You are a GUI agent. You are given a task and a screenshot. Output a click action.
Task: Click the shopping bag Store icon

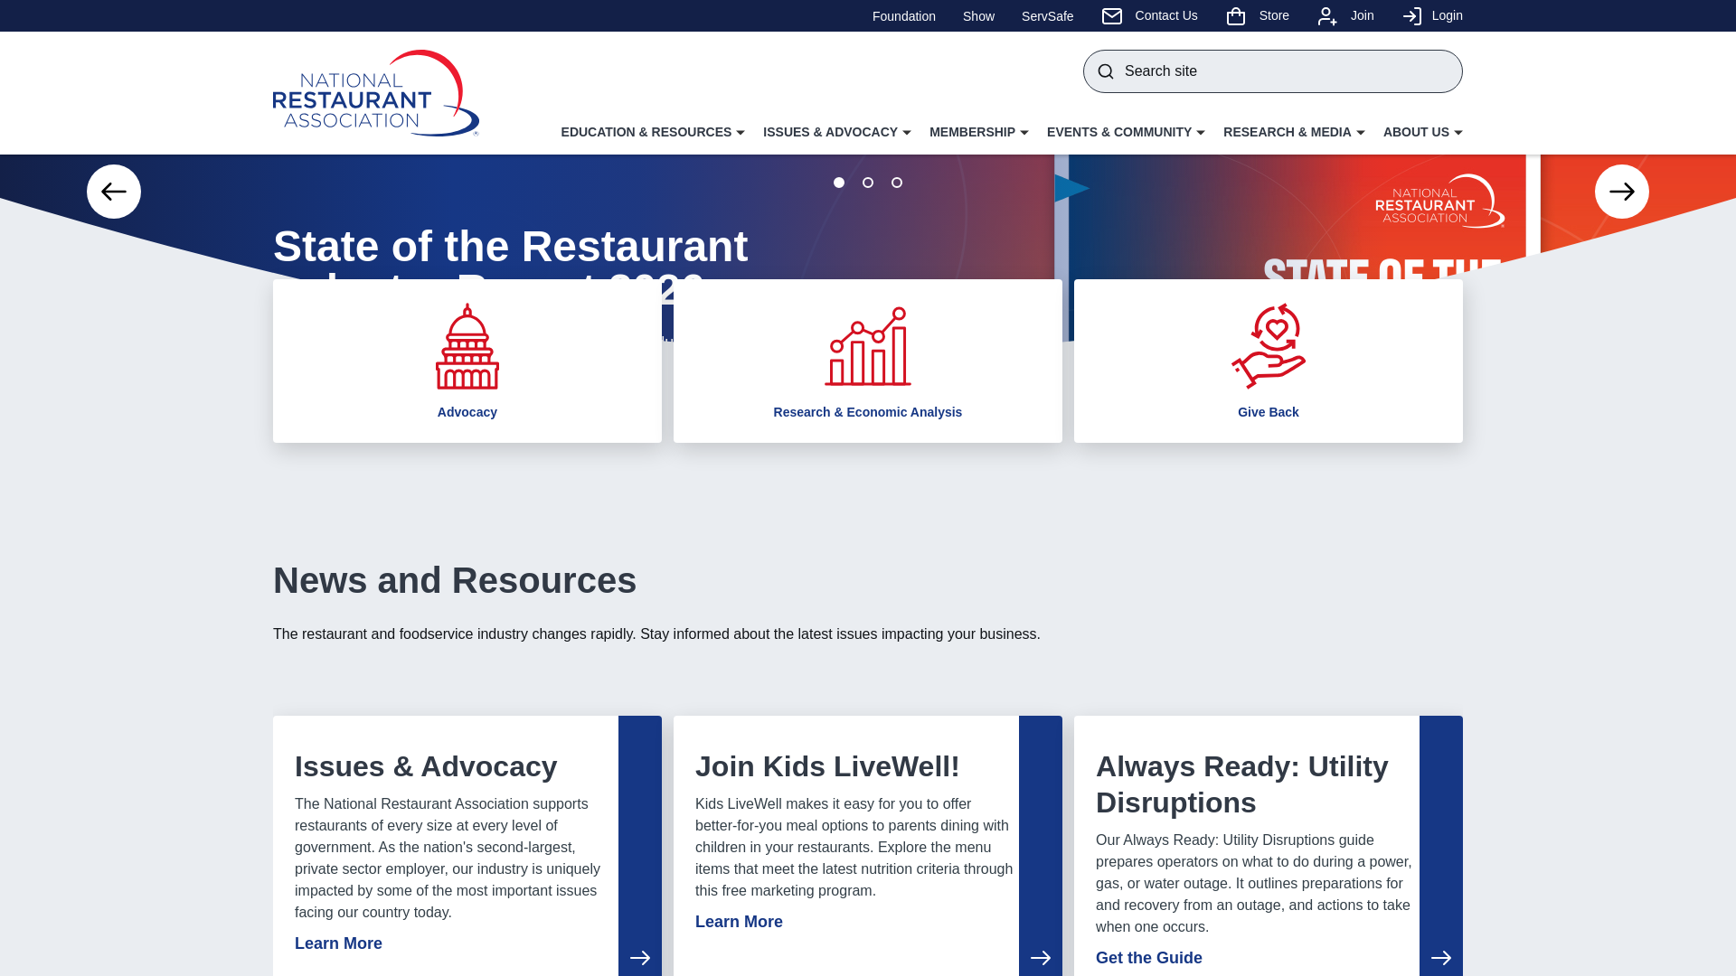pyautogui.click(x=1236, y=16)
